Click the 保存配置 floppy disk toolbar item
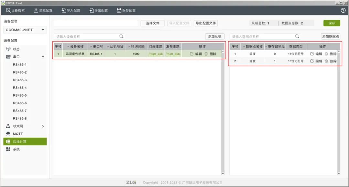This screenshot has height=187, width=349. (x=126, y=10)
